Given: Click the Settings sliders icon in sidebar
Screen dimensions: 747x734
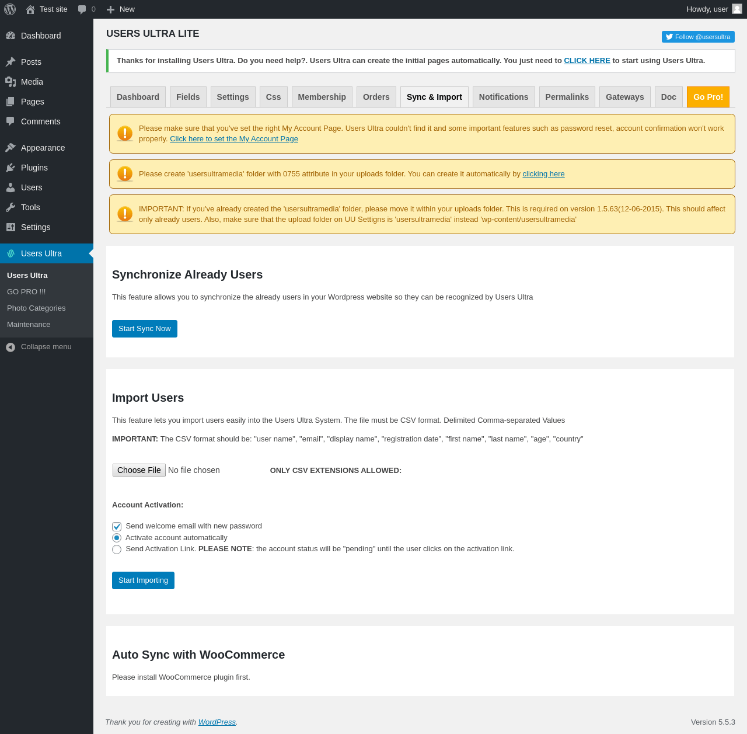Looking at the screenshot, I should click(x=11, y=227).
